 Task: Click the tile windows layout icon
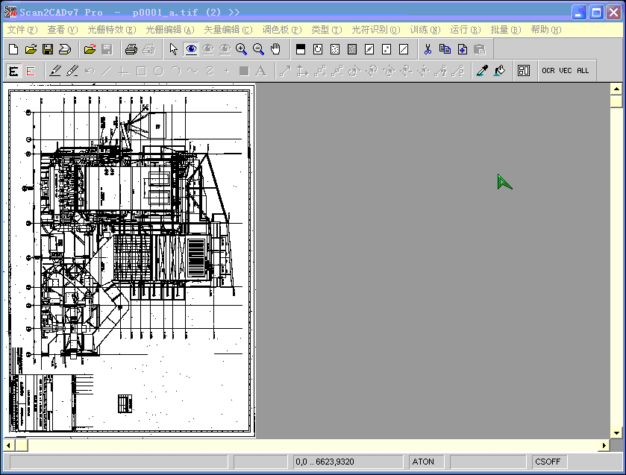[x=523, y=71]
